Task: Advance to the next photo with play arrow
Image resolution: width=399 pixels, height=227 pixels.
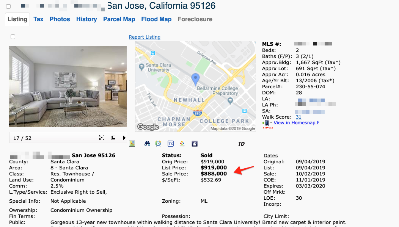Action: (124, 138)
